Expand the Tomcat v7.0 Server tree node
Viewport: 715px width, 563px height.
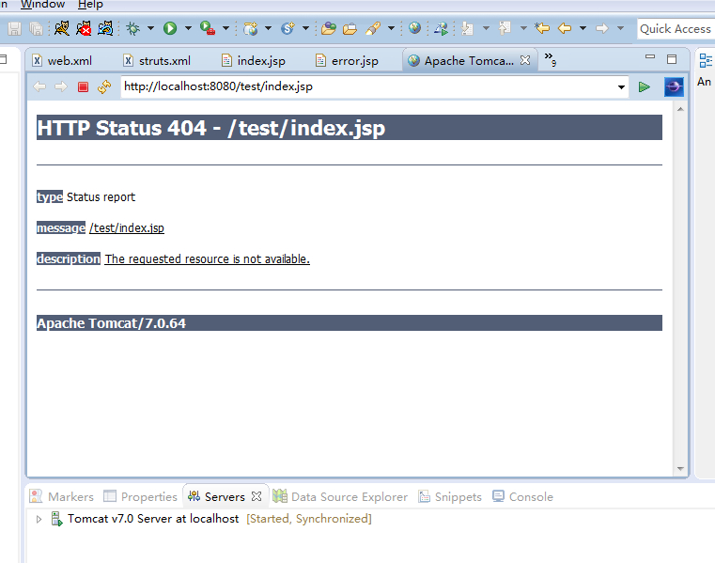point(39,519)
